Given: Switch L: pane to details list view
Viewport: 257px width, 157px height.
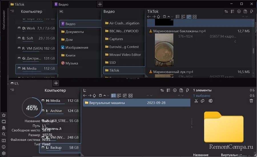Looking at the screenshot, I should pyautogui.click(x=114, y=96).
